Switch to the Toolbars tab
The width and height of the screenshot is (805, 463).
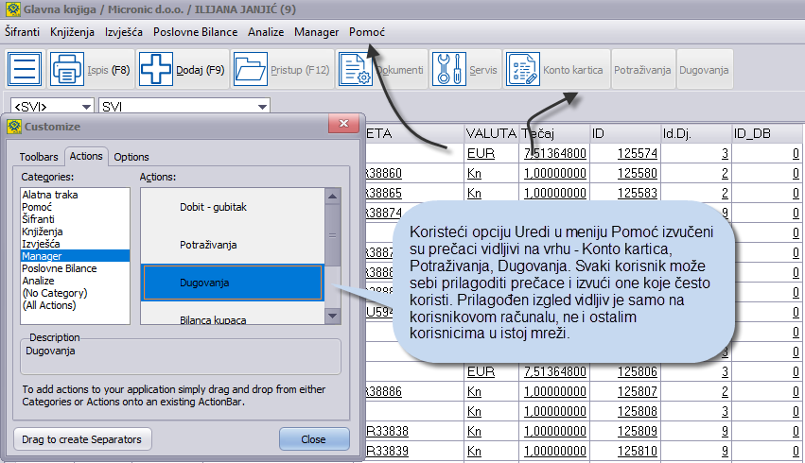(39, 157)
